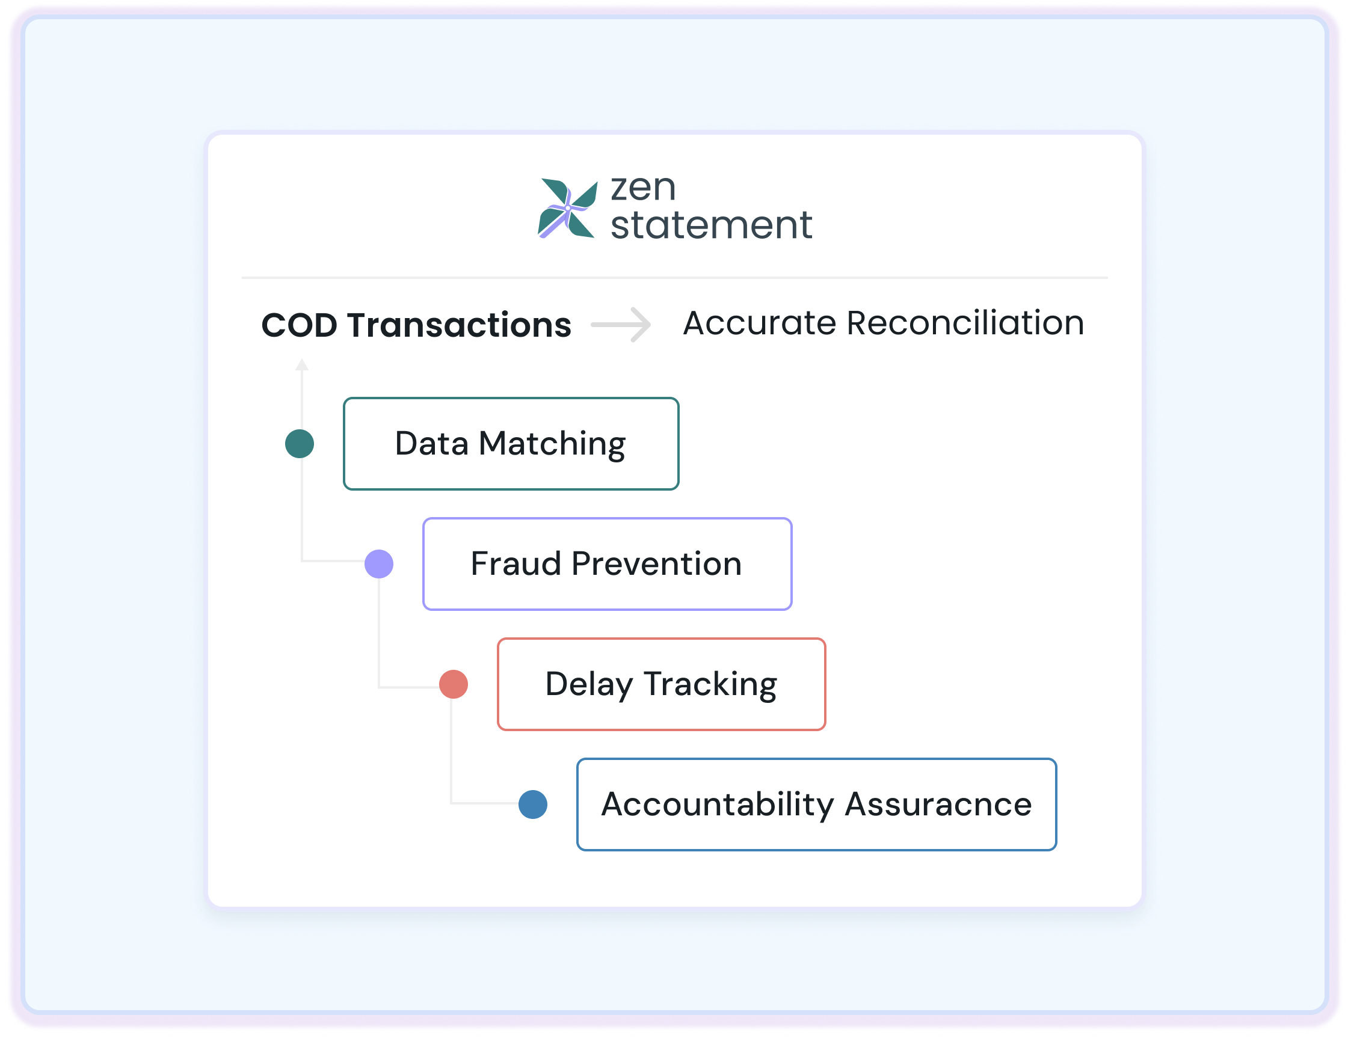
Task: Select the Accountability Assuracnce box
Action: [817, 805]
